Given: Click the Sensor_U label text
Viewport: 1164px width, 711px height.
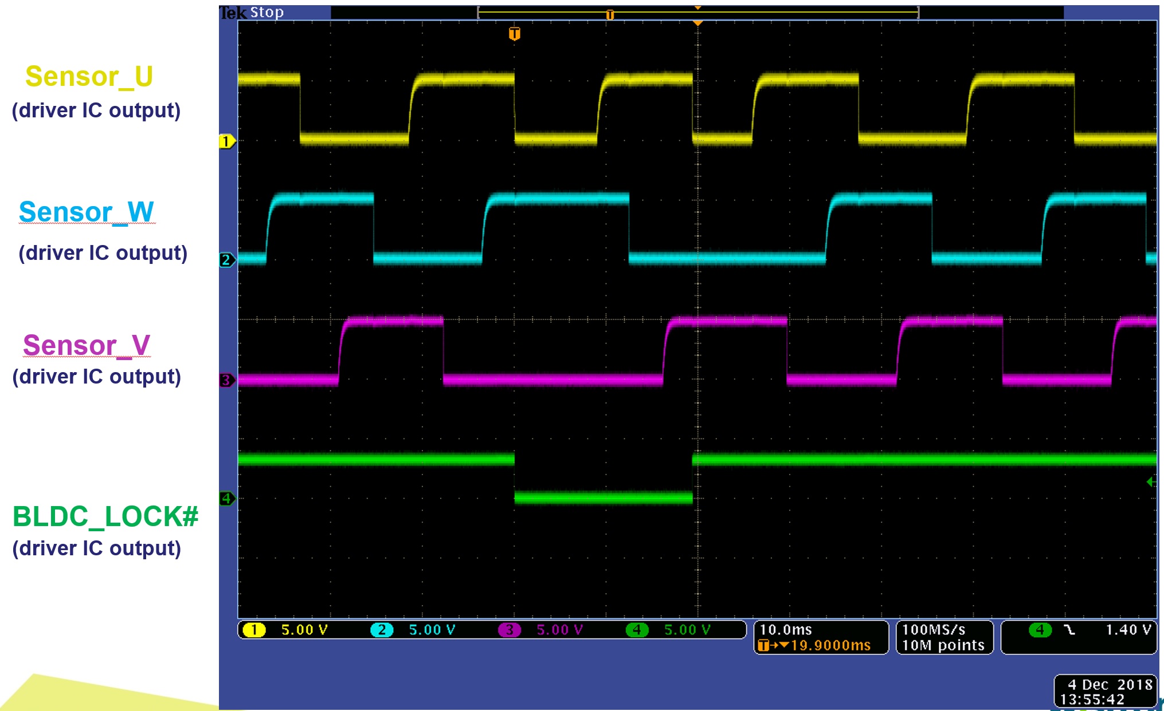Looking at the screenshot, I should click(x=89, y=76).
